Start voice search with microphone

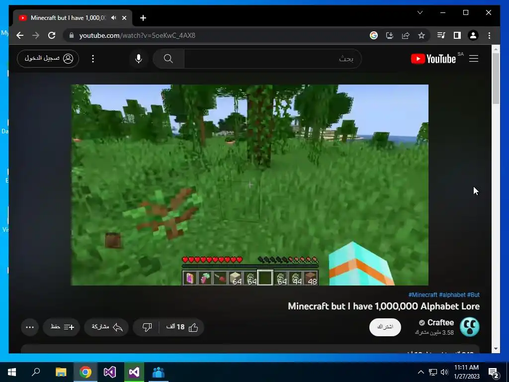138,59
